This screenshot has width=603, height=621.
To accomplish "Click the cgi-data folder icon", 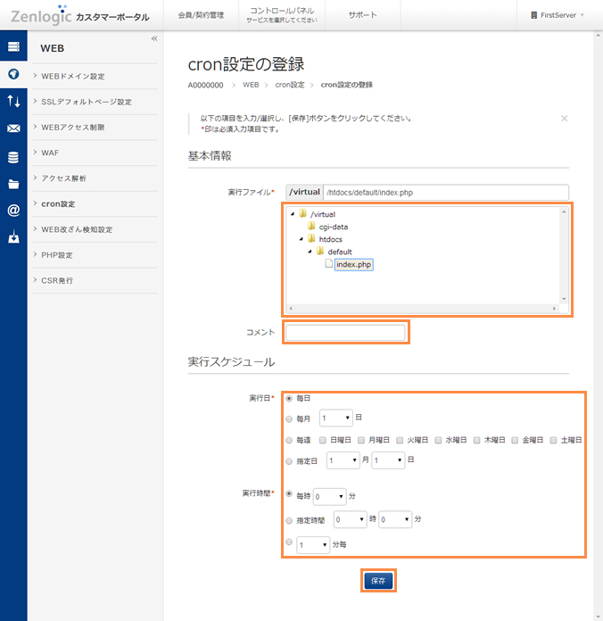I will (311, 227).
